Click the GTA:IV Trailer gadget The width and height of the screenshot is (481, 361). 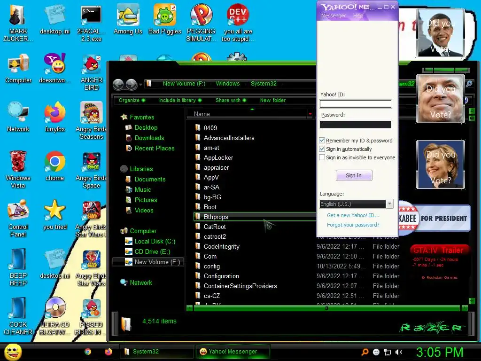440,263
